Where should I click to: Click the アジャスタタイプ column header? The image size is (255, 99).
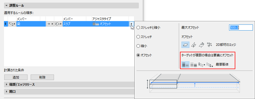pyautogui.click(x=110, y=19)
